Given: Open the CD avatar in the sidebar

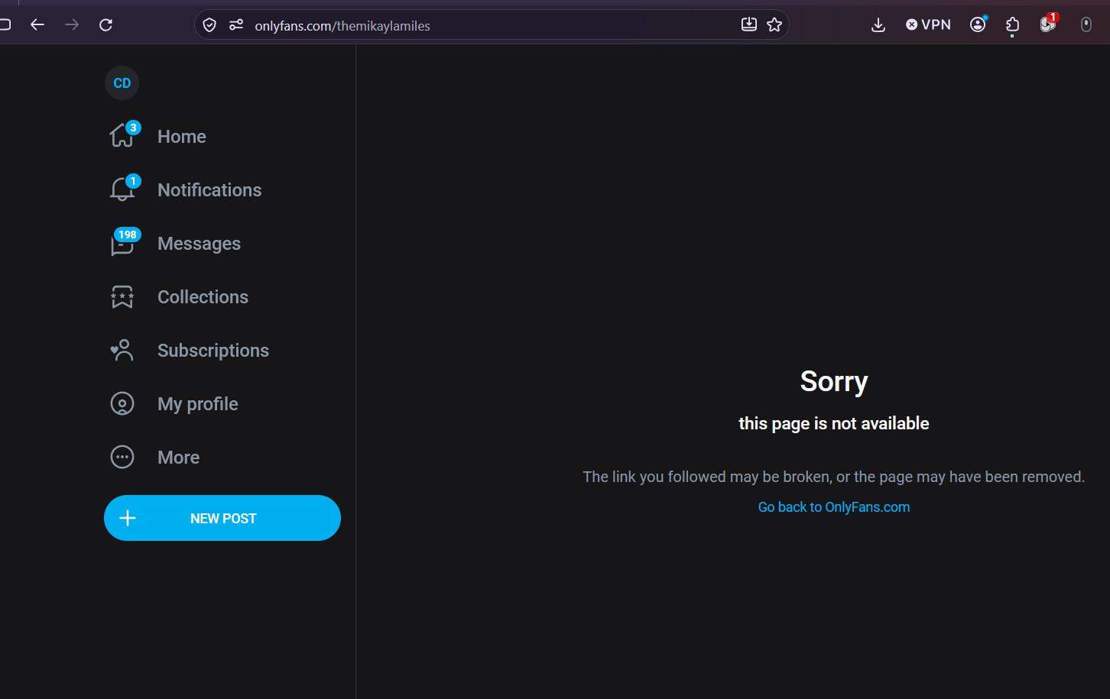Looking at the screenshot, I should pos(122,83).
